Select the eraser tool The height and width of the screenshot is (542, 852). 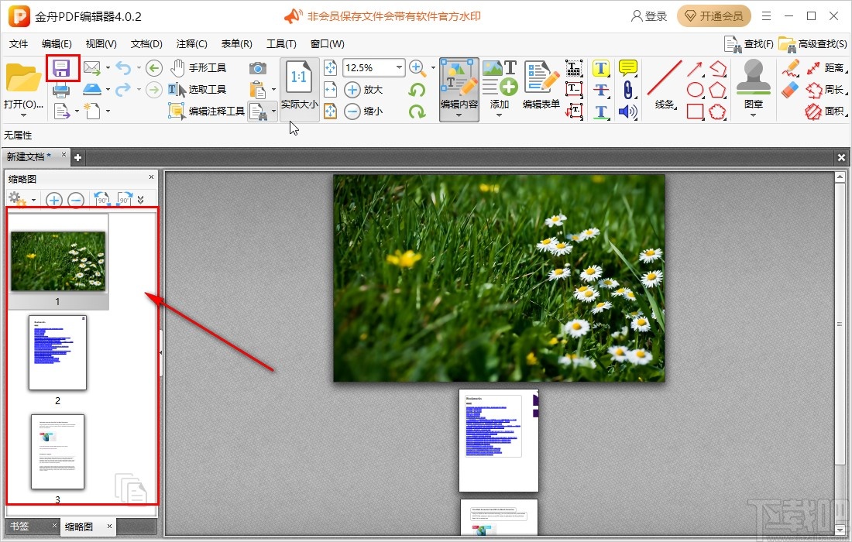coord(791,90)
